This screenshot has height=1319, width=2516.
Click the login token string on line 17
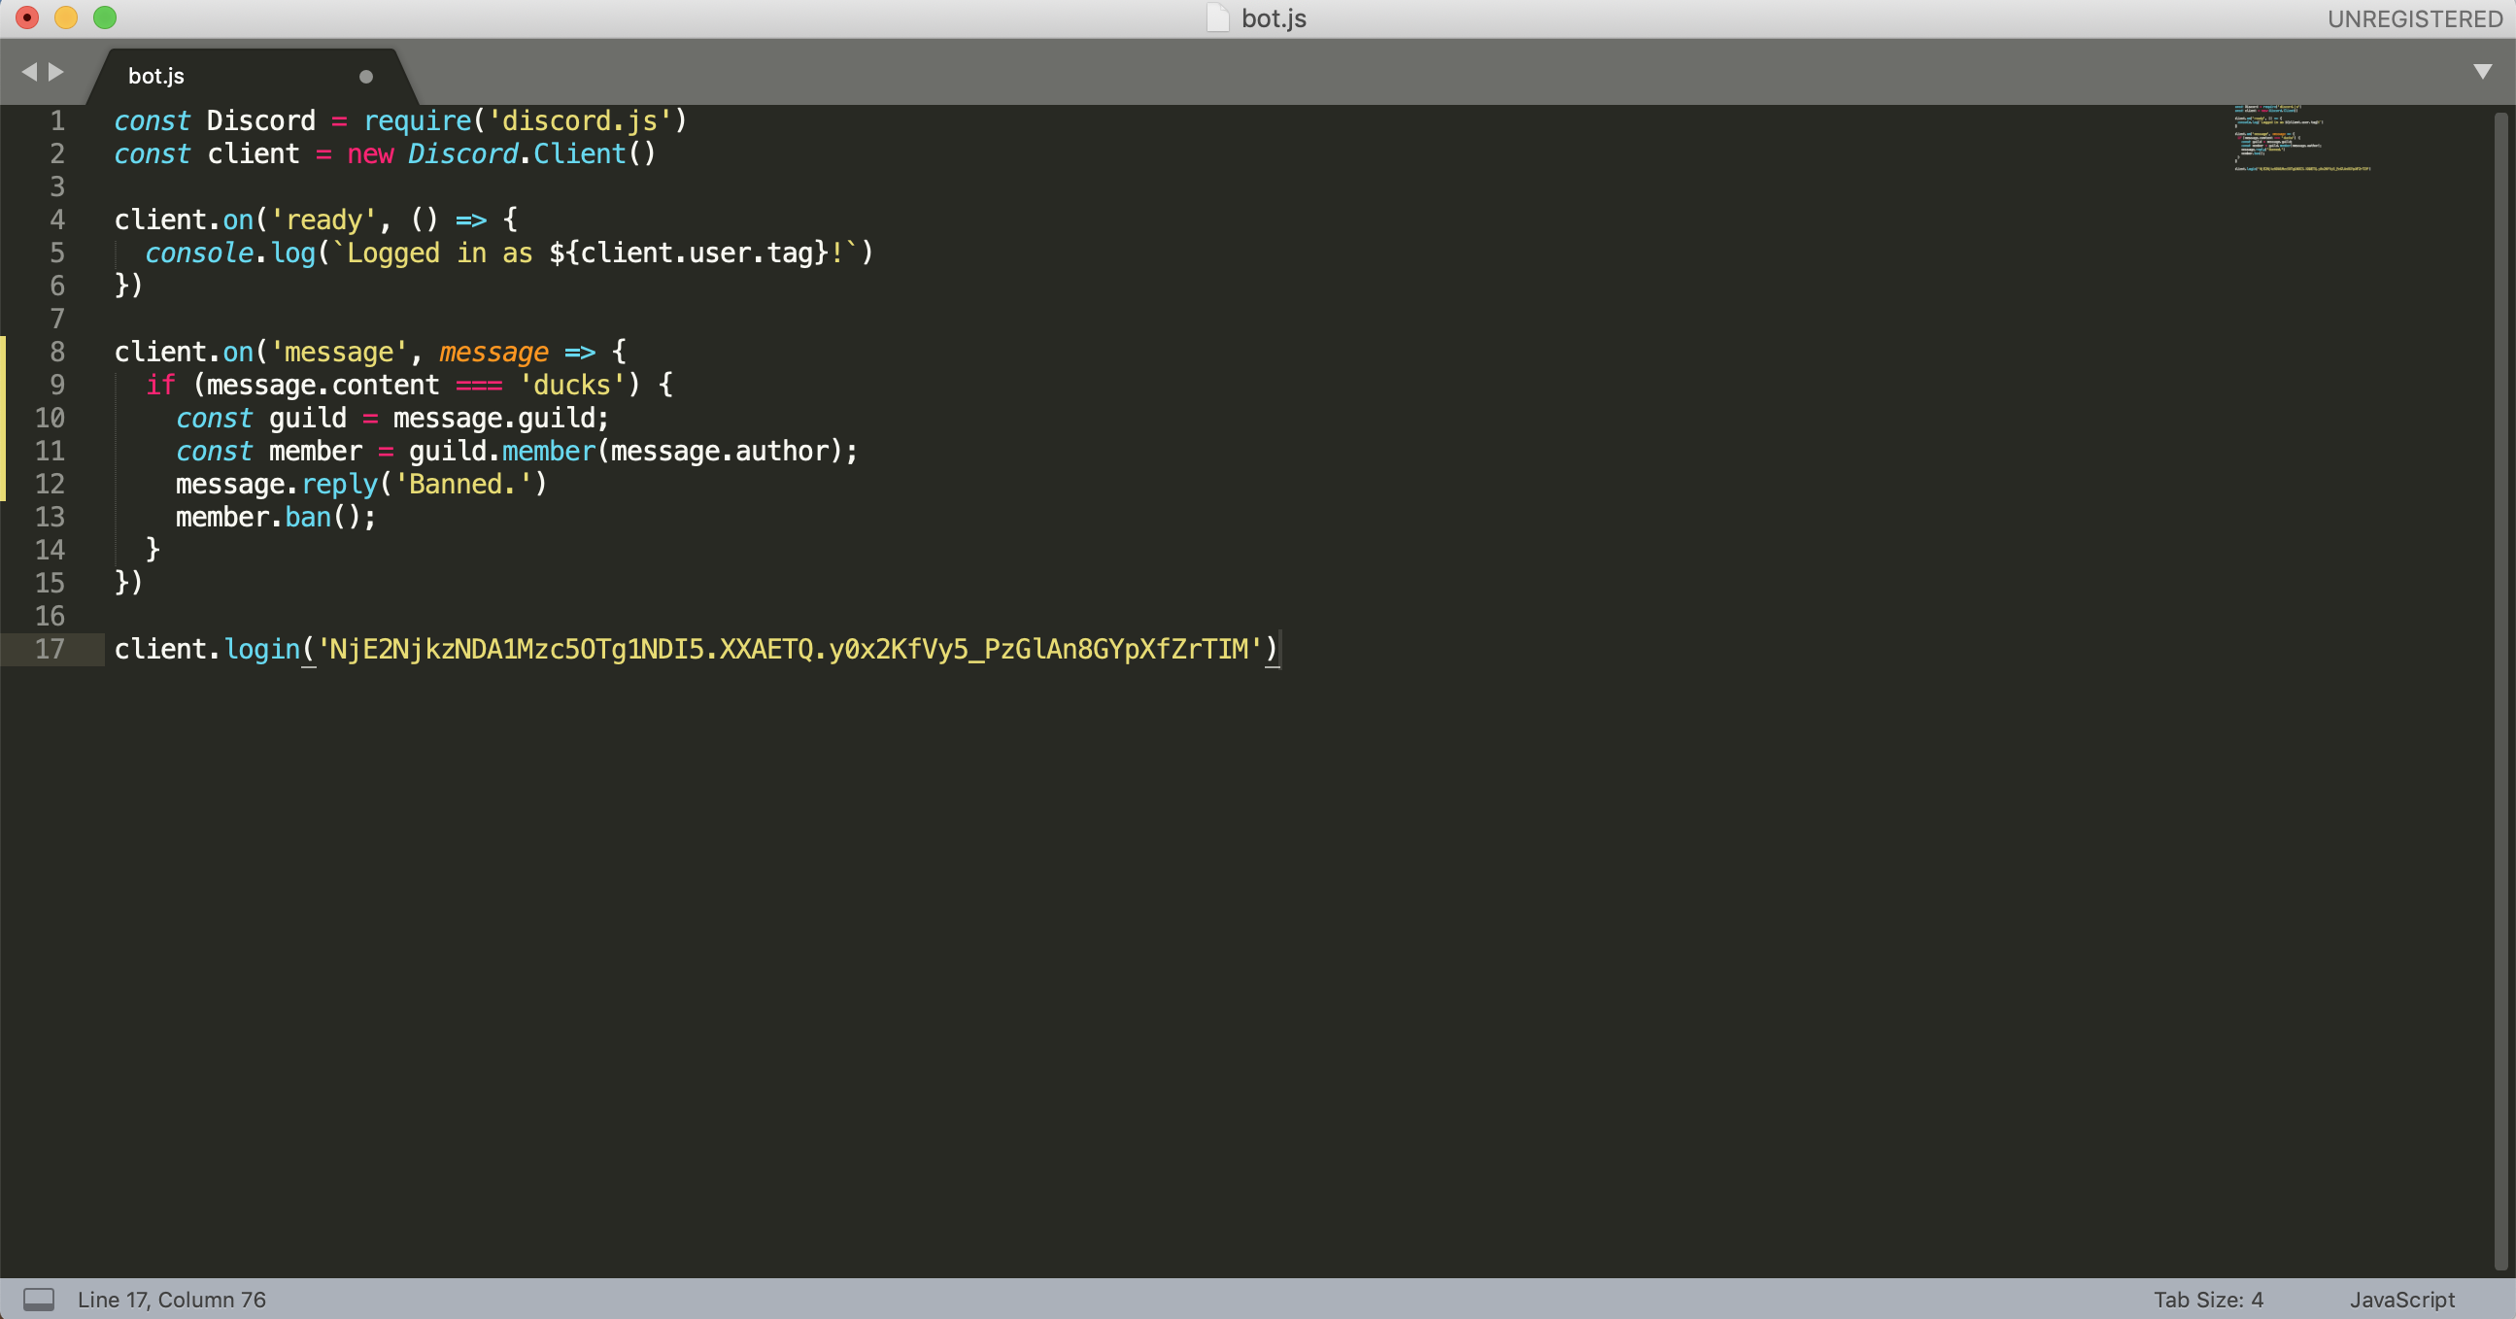[789, 649]
